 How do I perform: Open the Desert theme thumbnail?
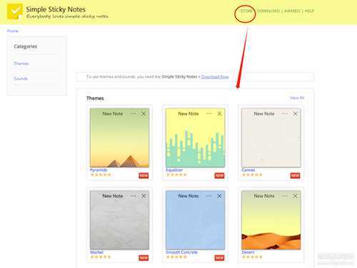click(x=271, y=220)
